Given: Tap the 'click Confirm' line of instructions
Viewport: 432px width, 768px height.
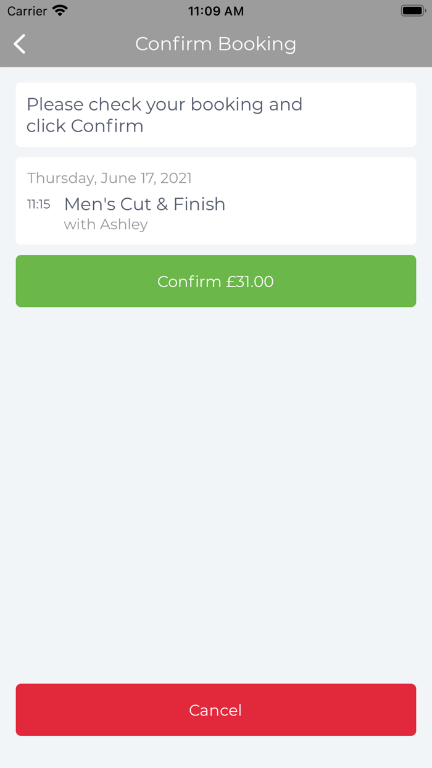Looking at the screenshot, I should pos(85,126).
